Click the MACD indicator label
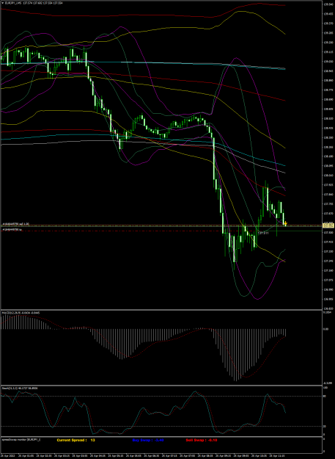335x459 pixels. coord(21,313)
